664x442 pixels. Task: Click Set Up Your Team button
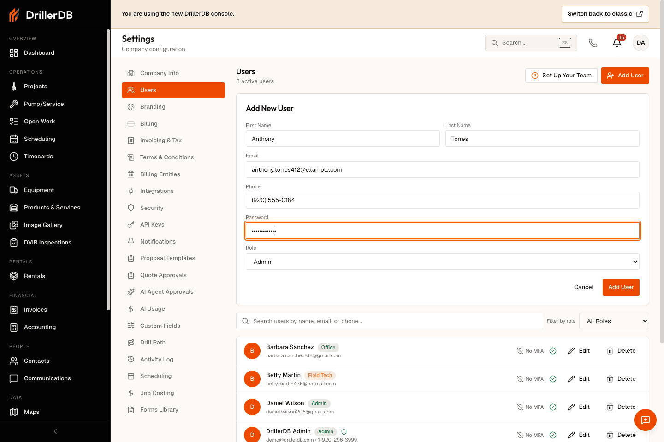point(561,76)
